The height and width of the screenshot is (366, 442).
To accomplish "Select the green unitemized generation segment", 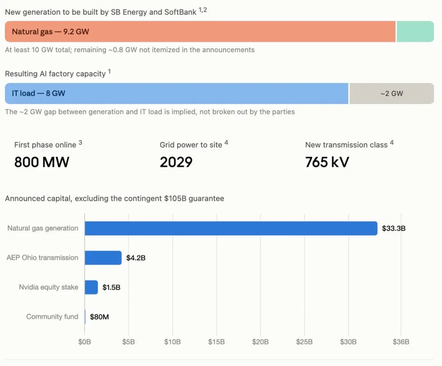I will (415, 32).
